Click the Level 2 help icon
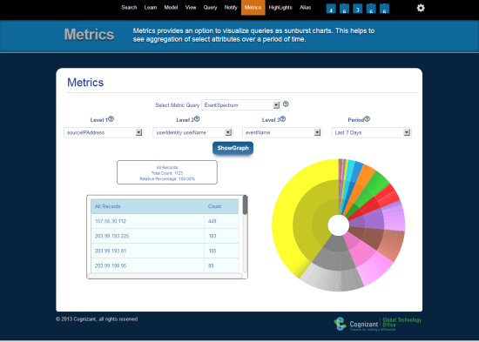This screenshot has width=479, height=342. click(x=197, y=119)
